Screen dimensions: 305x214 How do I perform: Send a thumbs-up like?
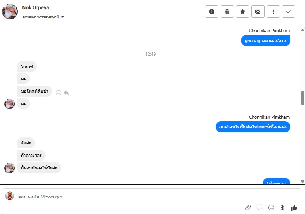[294, 208]
